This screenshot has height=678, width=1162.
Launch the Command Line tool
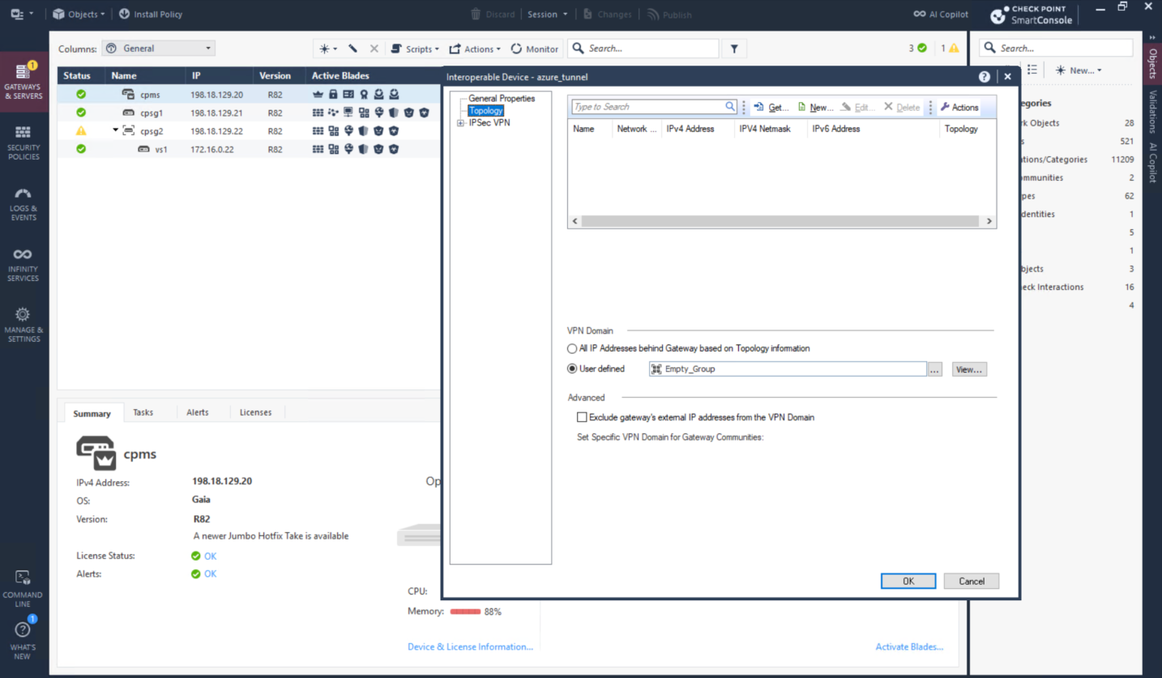(23, 588)
